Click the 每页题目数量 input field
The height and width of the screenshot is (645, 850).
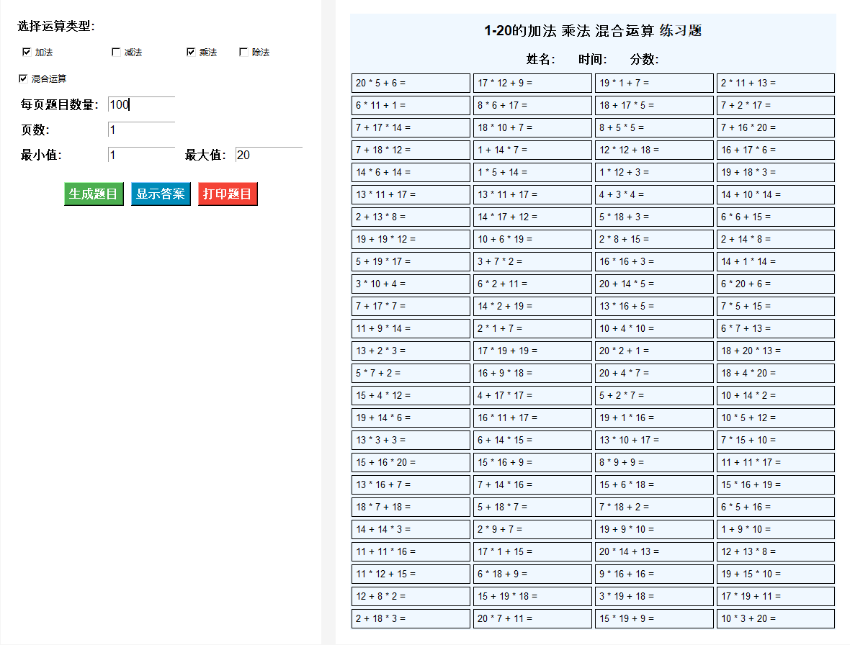coord(141,105)
